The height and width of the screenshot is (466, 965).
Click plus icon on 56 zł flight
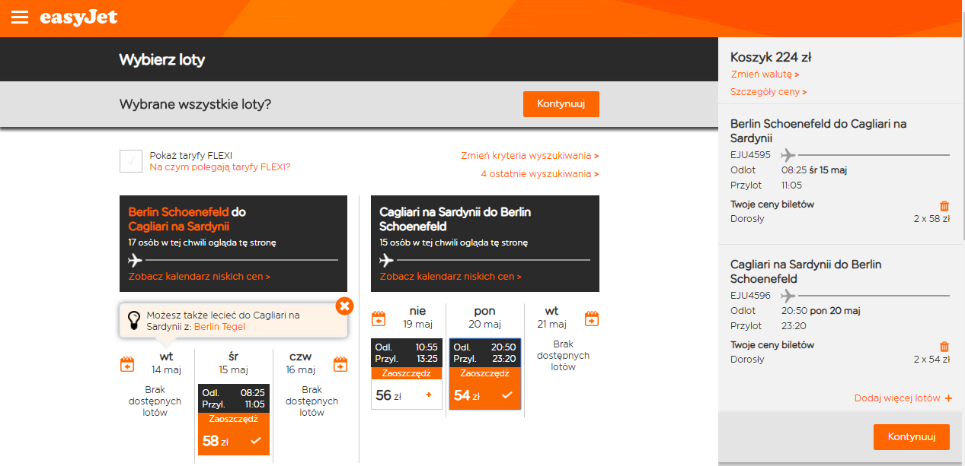[x=429, y=395]
